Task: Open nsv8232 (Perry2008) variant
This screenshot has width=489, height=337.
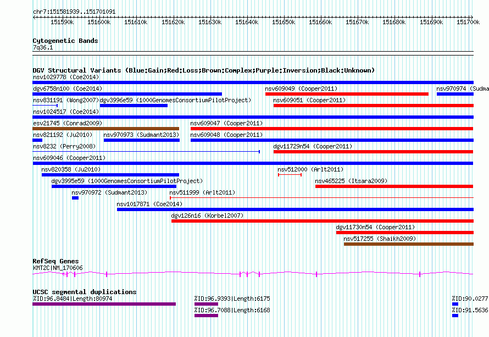Action: (146, 152)
